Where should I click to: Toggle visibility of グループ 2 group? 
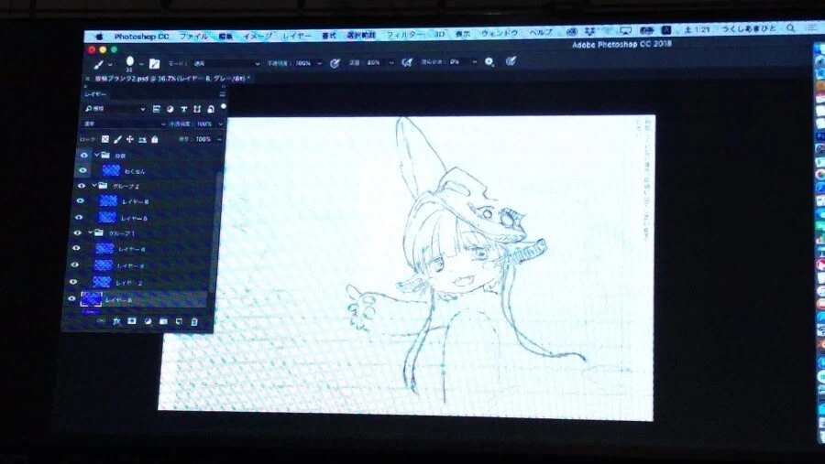click(x=81, y=185)
